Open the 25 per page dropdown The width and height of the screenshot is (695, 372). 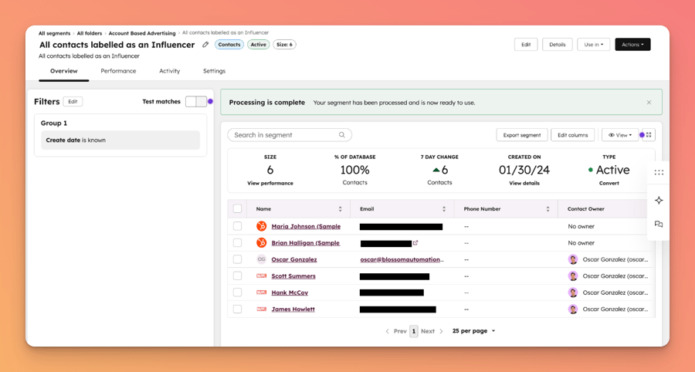point(473,331)
